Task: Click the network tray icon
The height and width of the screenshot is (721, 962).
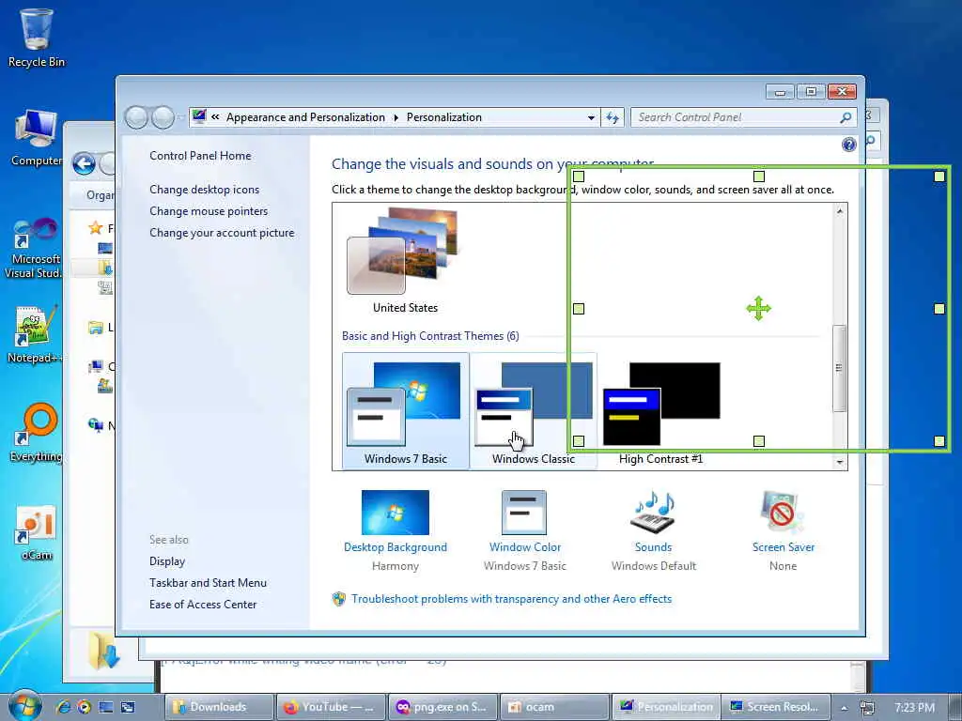Action: (x=867, y=708)
